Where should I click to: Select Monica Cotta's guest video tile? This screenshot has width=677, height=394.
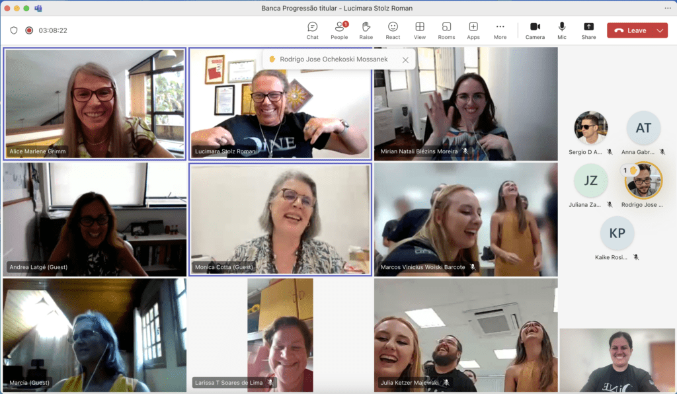[x=280, y=219]
